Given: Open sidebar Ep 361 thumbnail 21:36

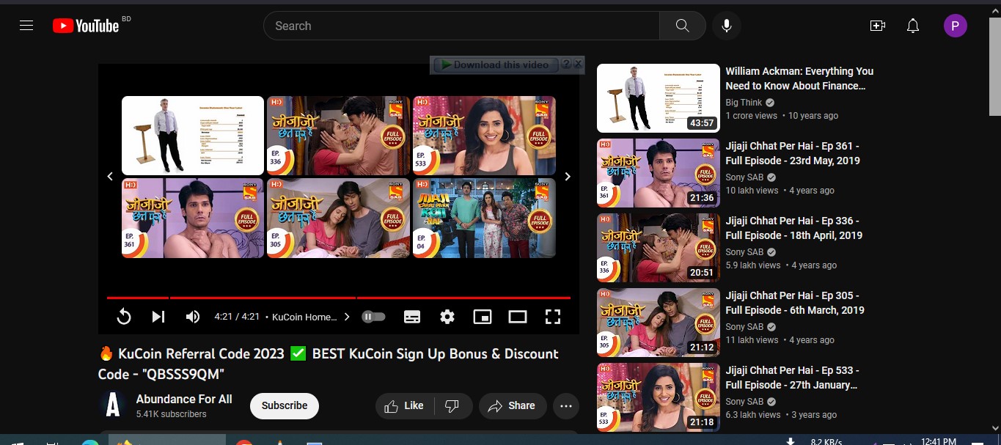Looking at the screenshot, I should click(x=659, y=173).
